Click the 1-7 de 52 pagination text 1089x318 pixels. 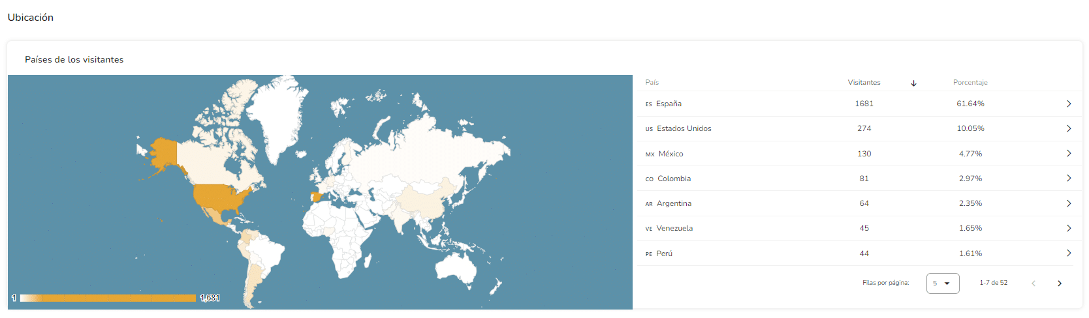coord(993,283)
